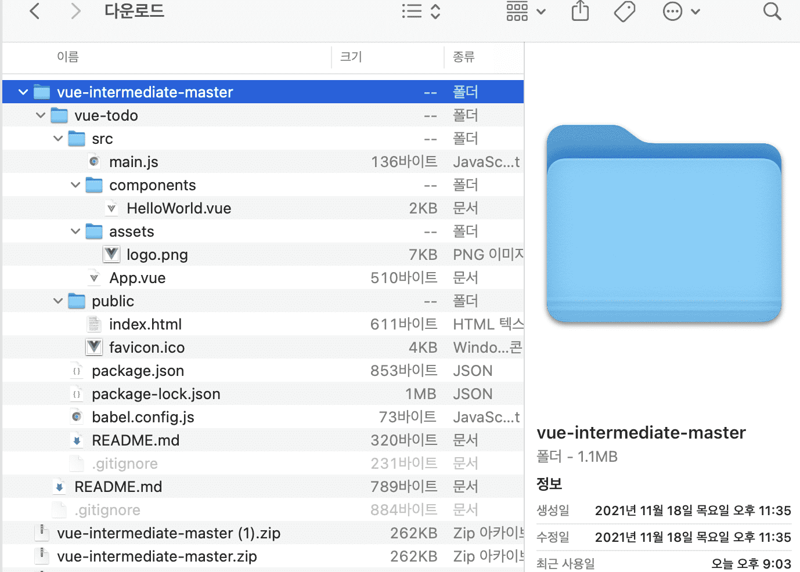Collapse the src folder
Screen dimensions: 800x572
(58, 139)
